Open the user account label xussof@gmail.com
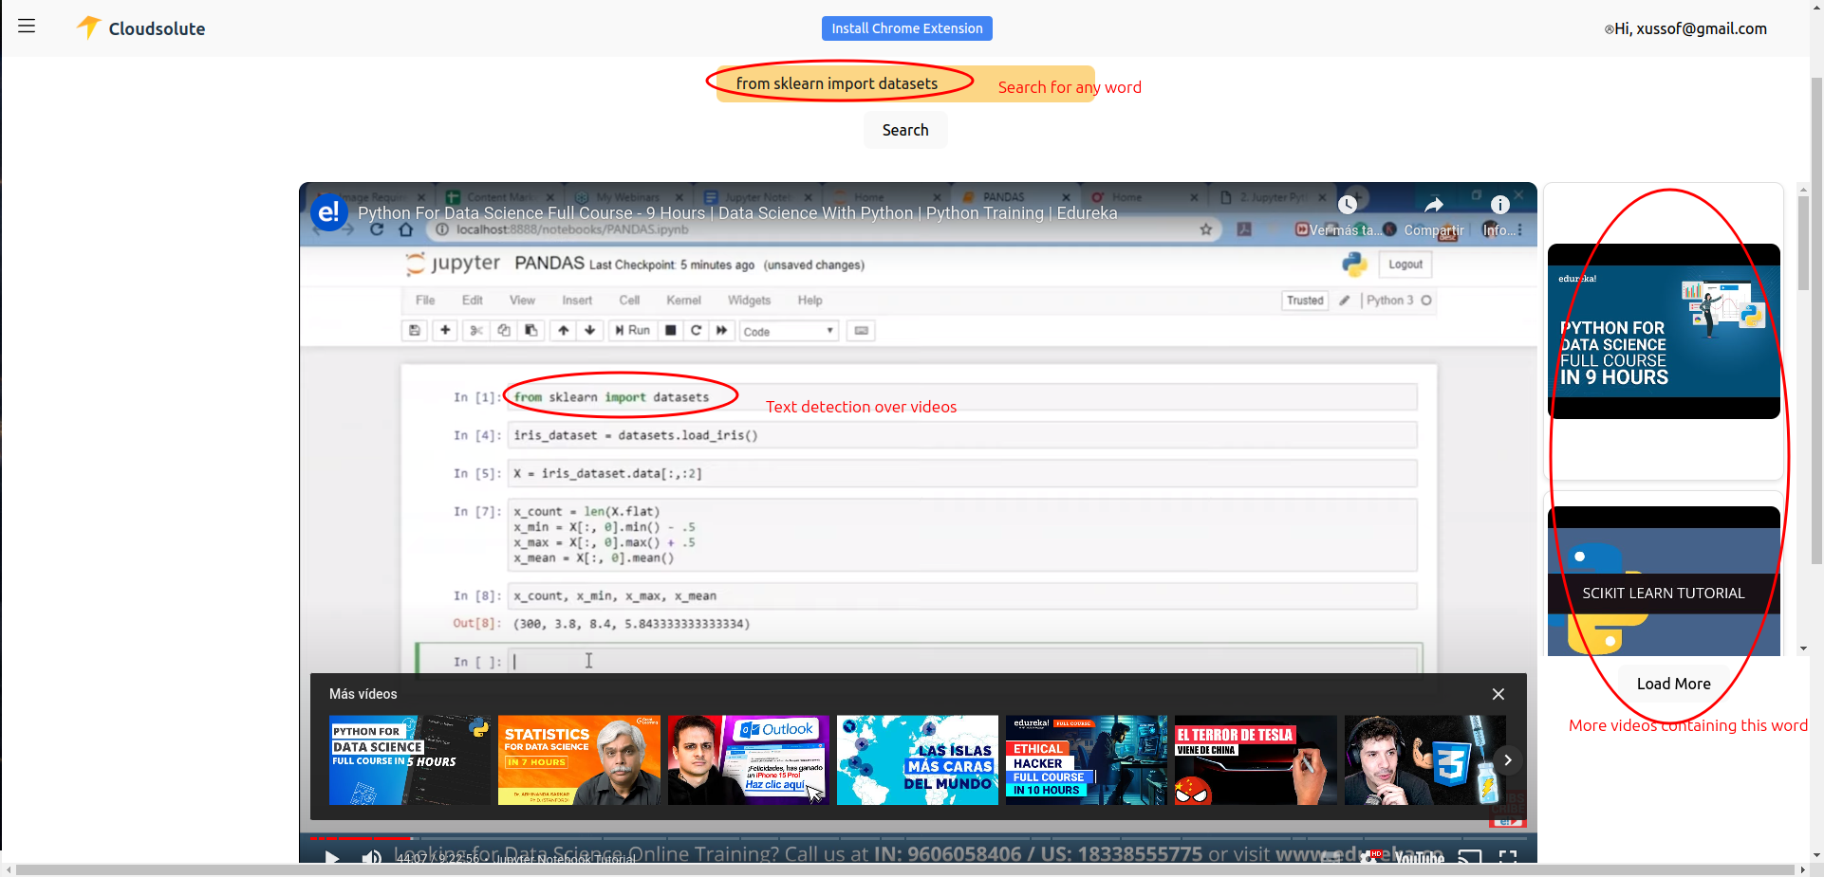Image resolution: width=1824 pixels, height=877 pixels. [1685, 28]
